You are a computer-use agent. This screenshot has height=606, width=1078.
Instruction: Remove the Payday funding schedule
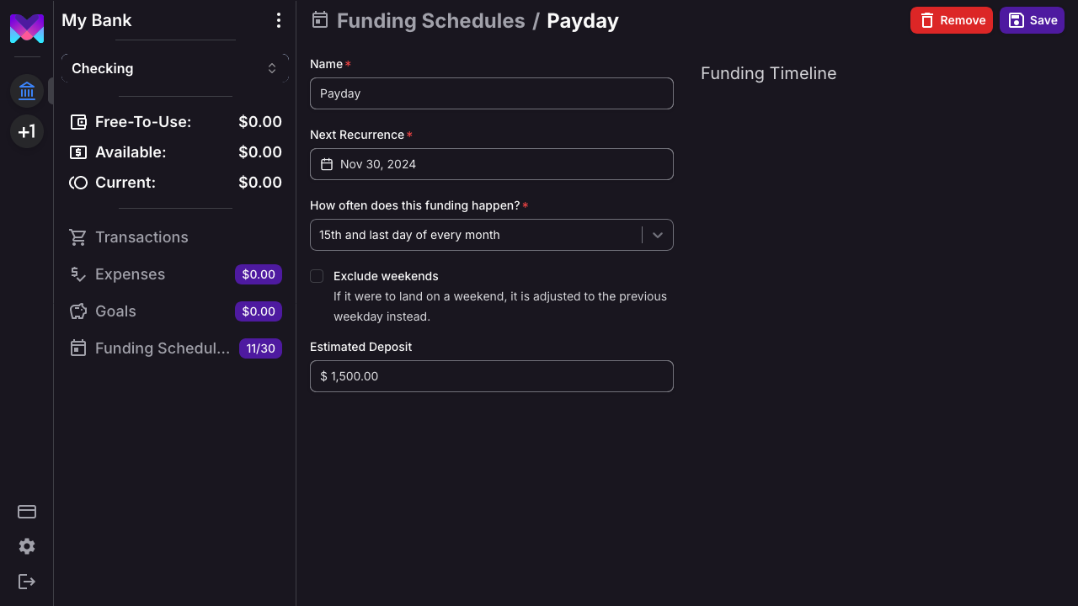click(952, 20)
